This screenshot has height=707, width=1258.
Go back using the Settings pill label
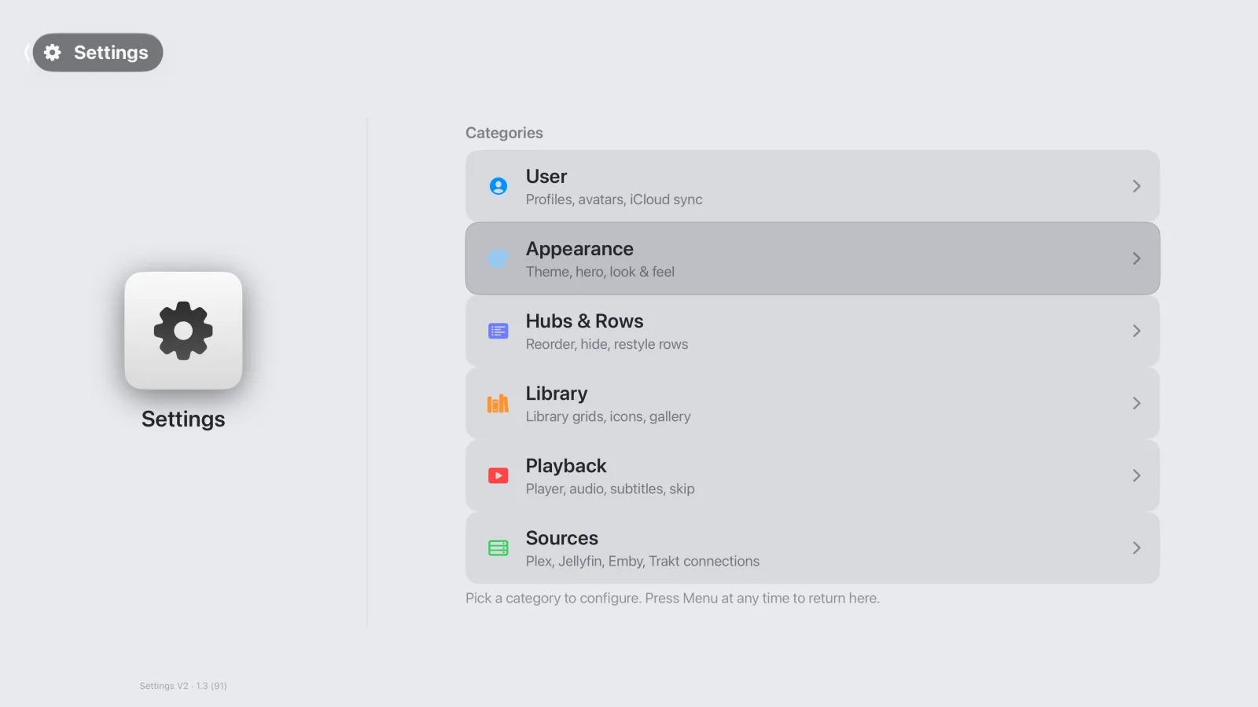[x=111, y=53]
